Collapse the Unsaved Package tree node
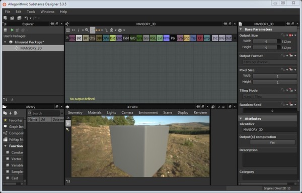The height and width of the screenshot is (193, 302). click(5, 42)
